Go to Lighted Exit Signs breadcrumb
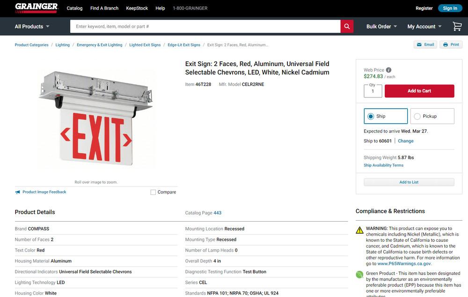 [x=145, y=45]
